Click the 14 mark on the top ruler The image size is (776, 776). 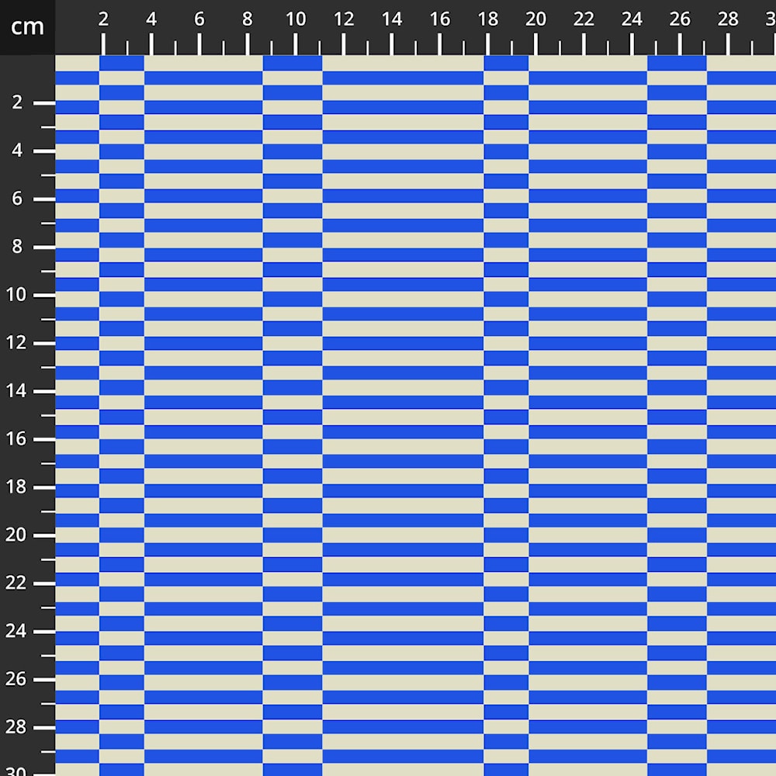392,20
